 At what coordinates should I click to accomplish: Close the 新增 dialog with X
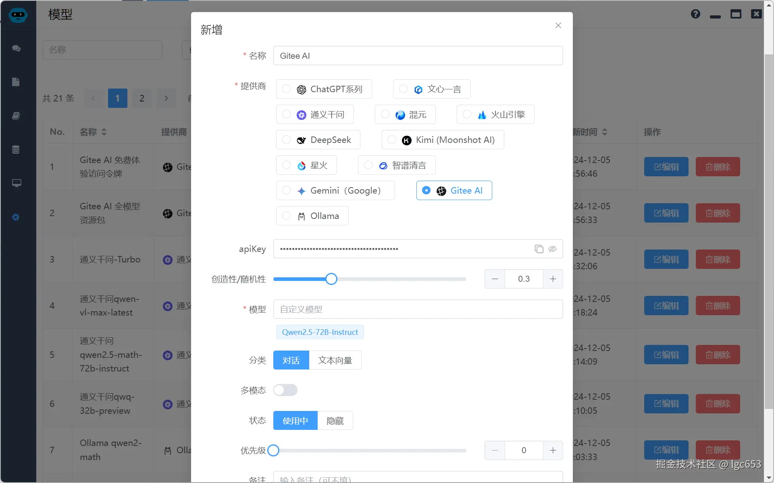point(558,26)
